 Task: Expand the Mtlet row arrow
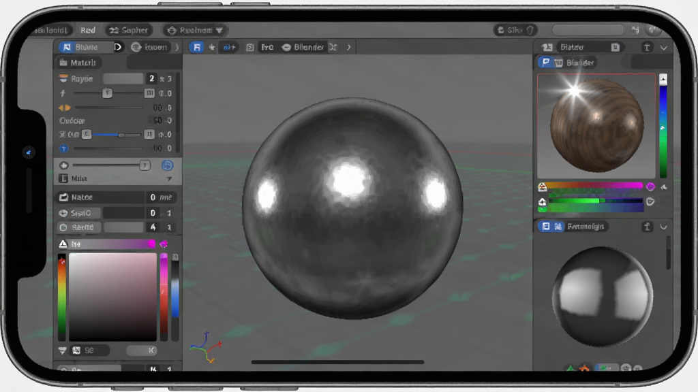(x=169, y=179)
